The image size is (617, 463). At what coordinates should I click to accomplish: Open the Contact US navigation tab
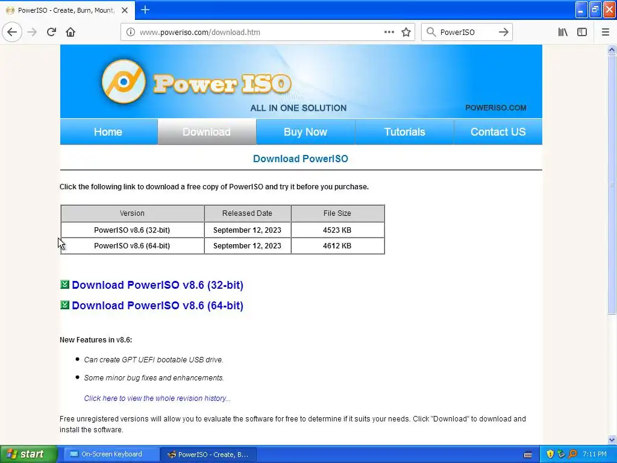tap(498, 131)
